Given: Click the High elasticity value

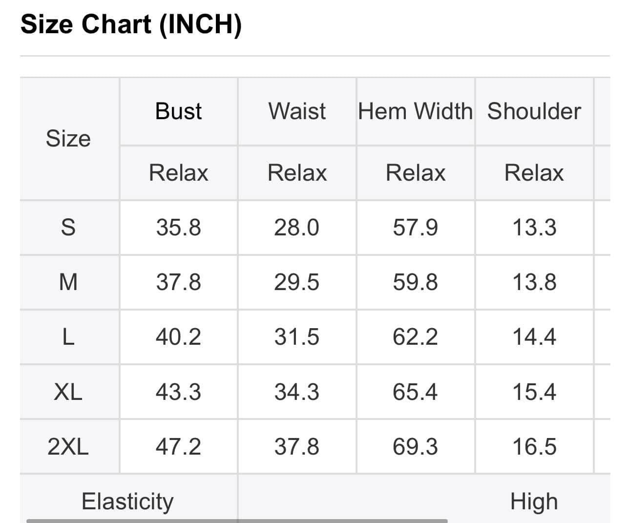Looking at the screenshot, I should [534, 502].
